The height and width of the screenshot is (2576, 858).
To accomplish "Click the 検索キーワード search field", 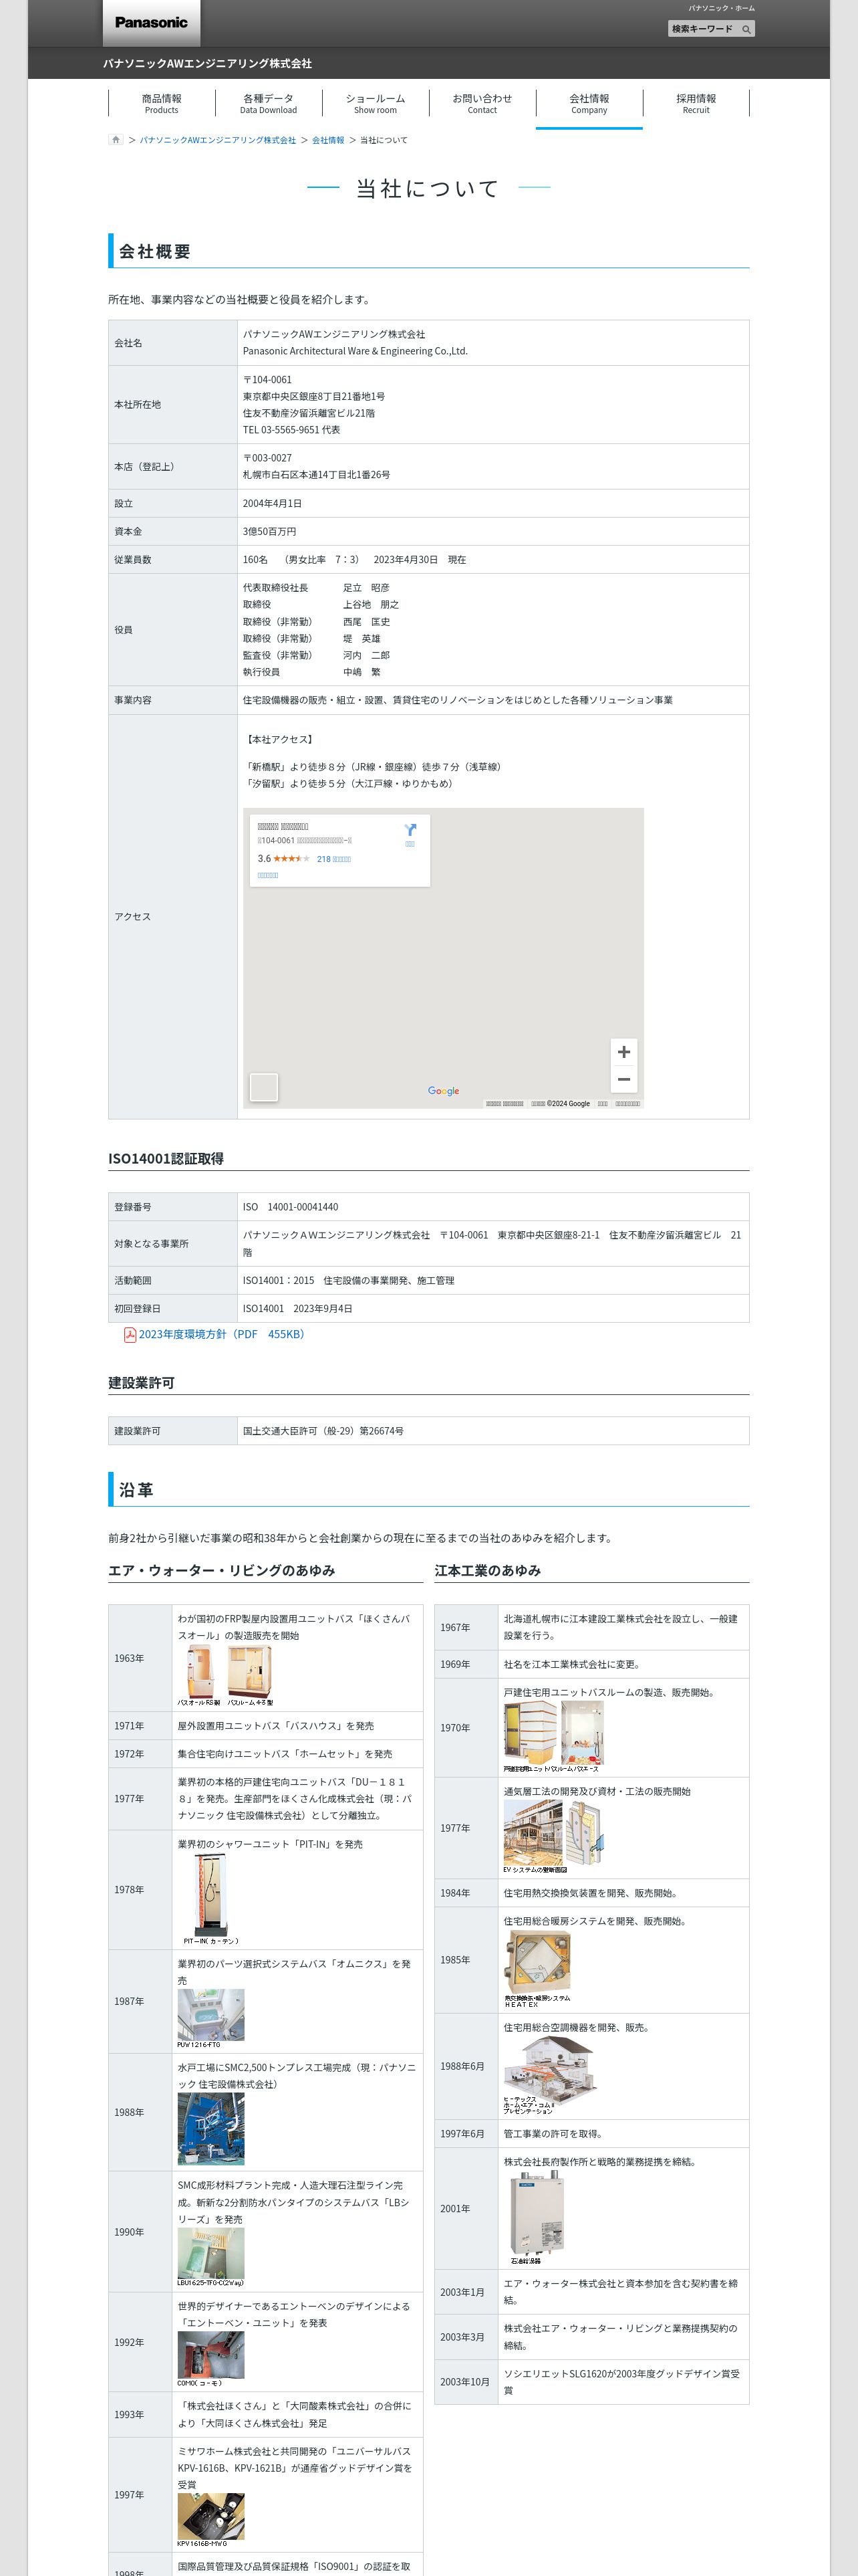I will pyautogui.click(x=703, y=29).
